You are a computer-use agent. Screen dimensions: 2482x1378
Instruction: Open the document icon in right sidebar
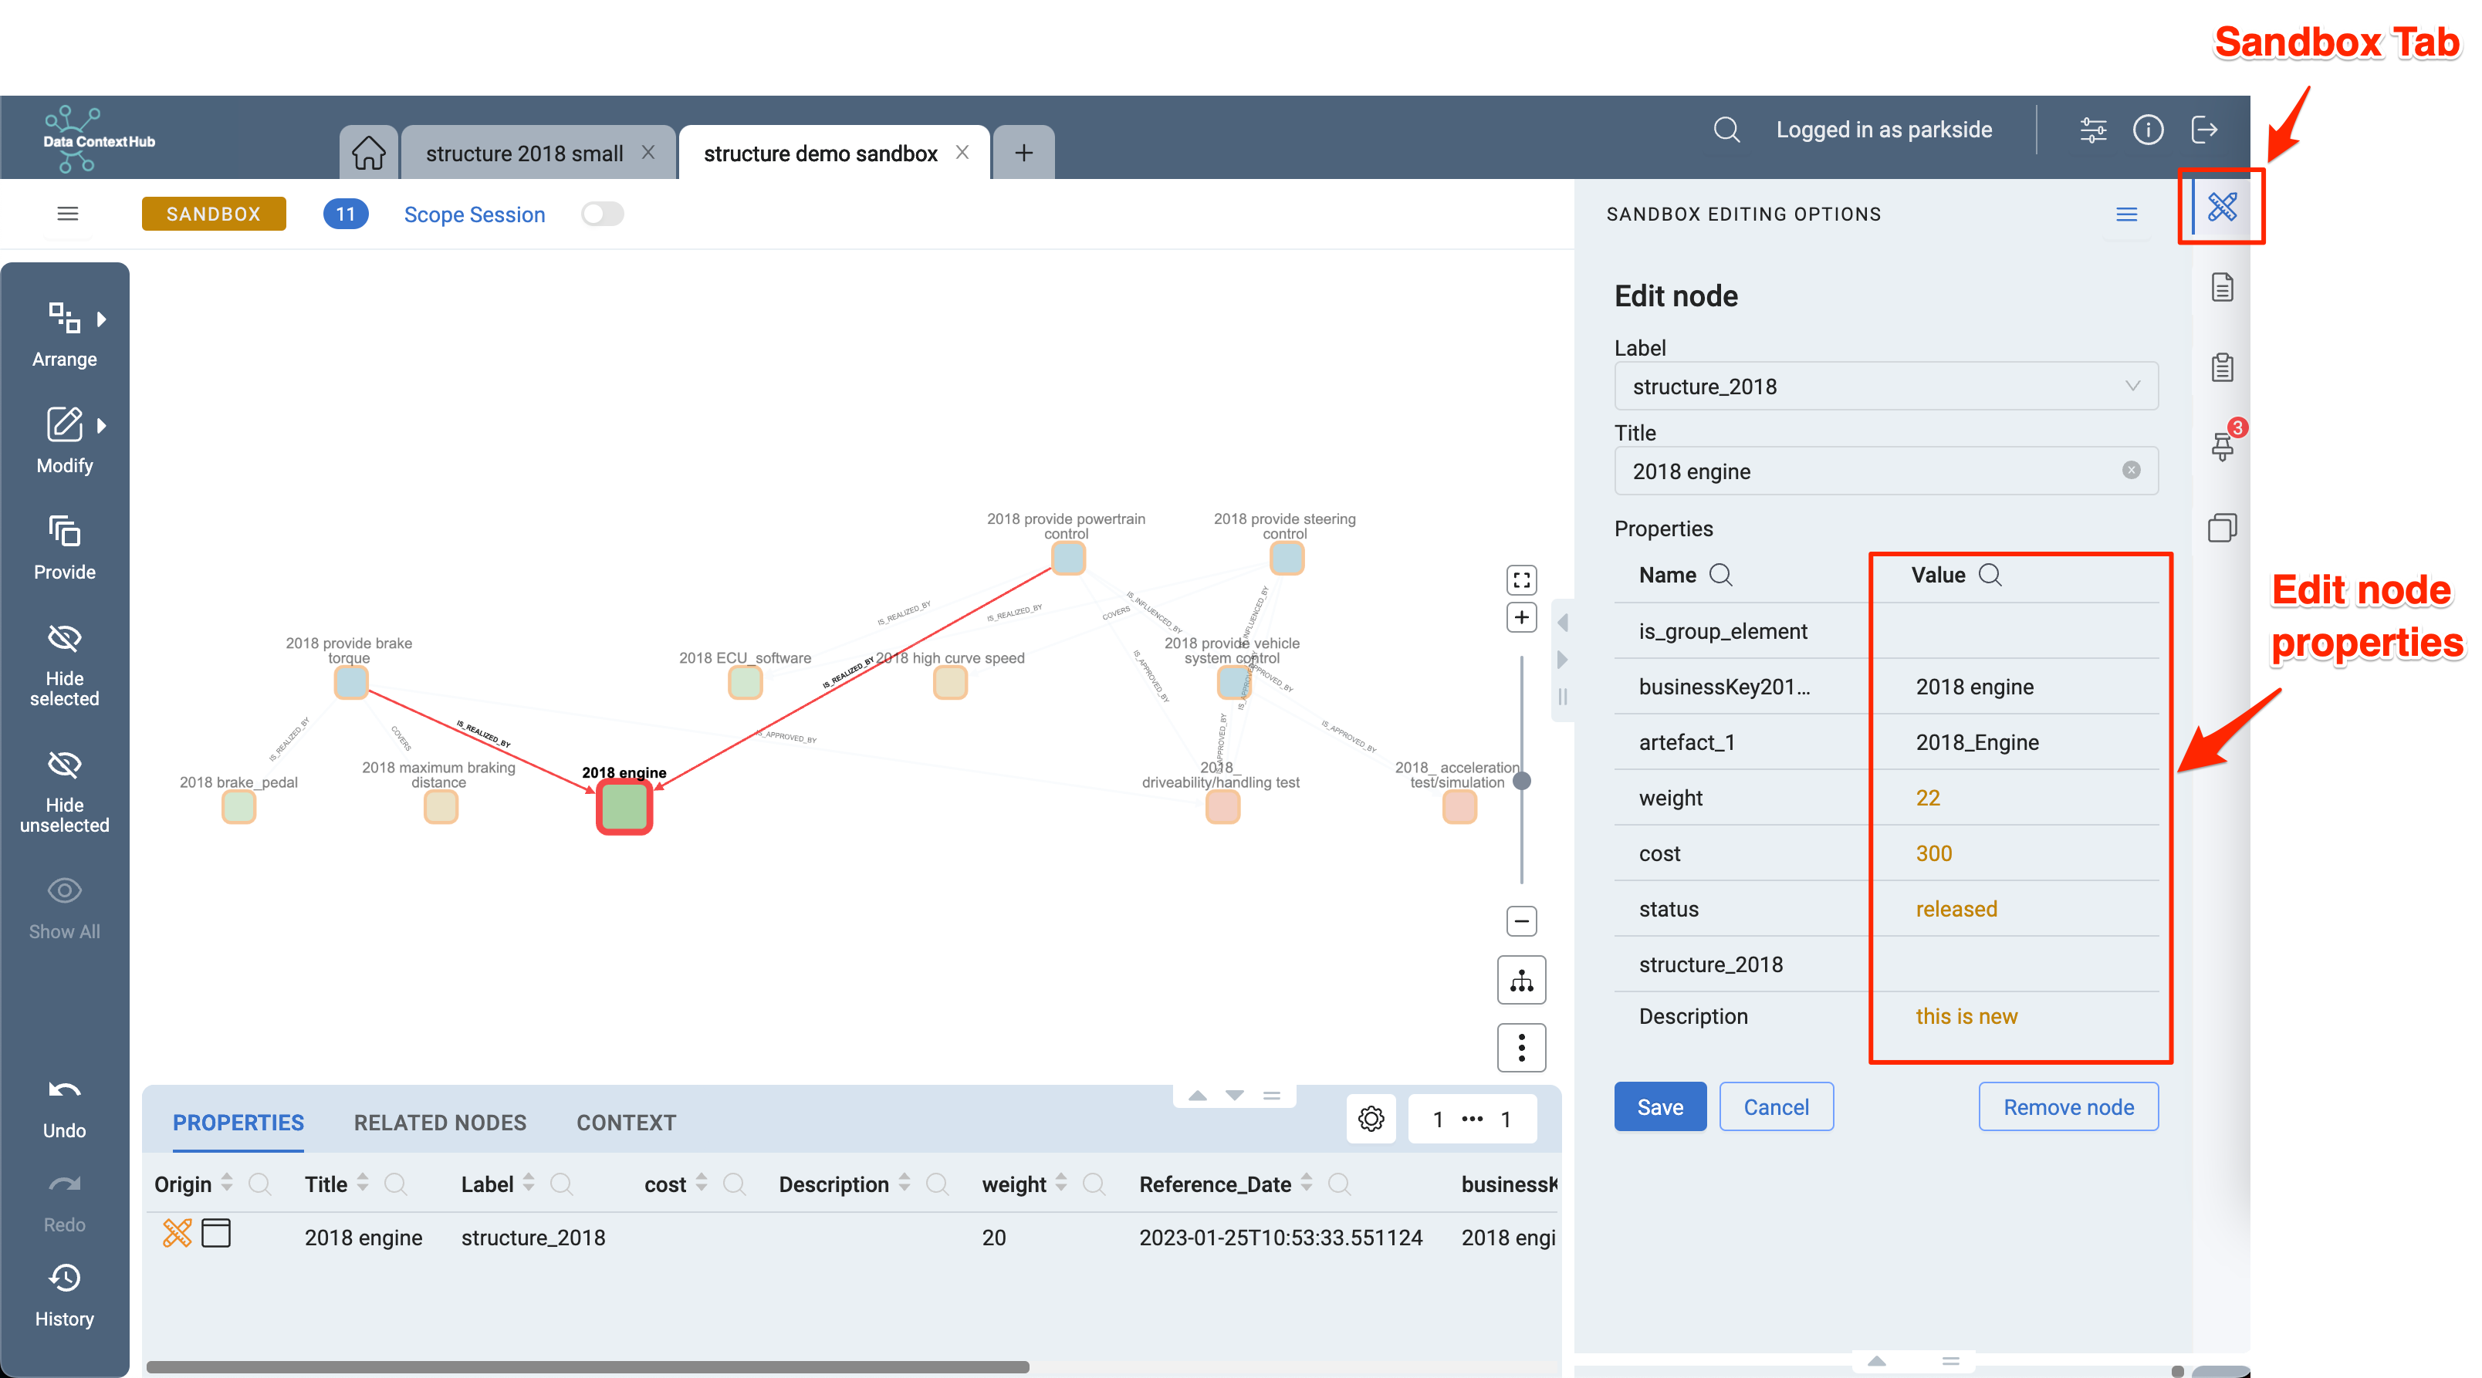point(2222,287)
